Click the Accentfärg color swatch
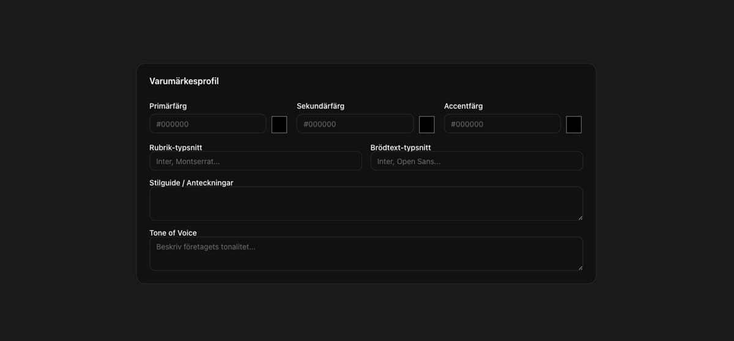This screenshot has height=341, width=734. click(x=574, y=124)
